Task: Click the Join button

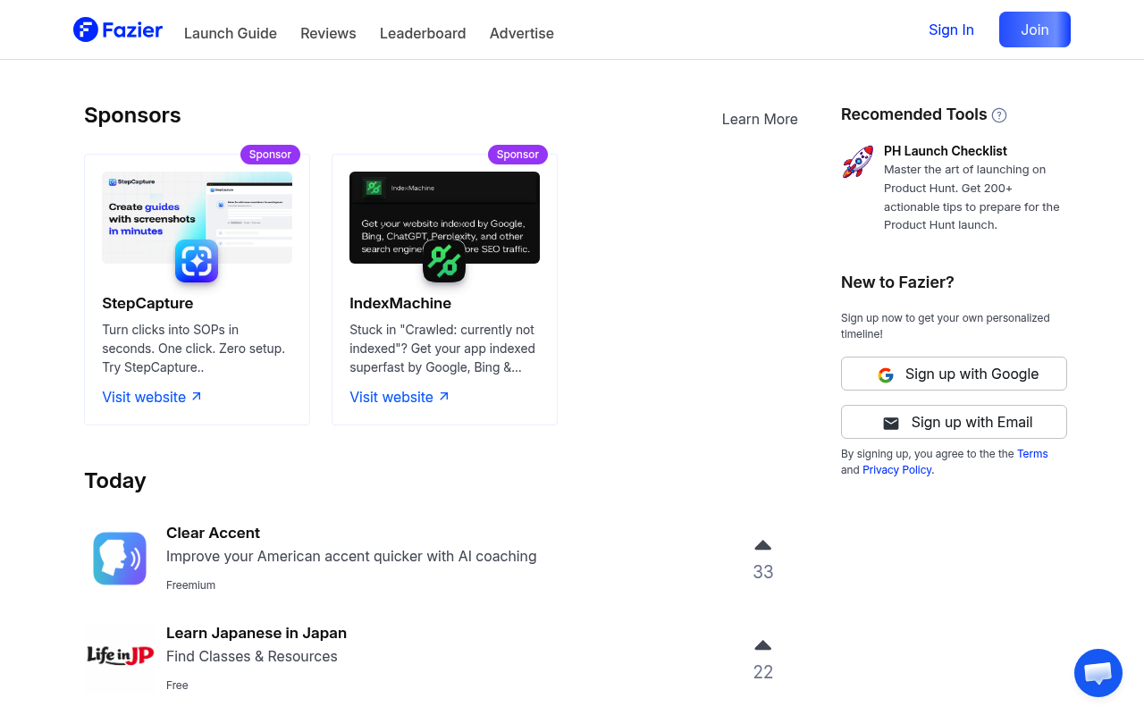Action: click(x=1035, y=29)
